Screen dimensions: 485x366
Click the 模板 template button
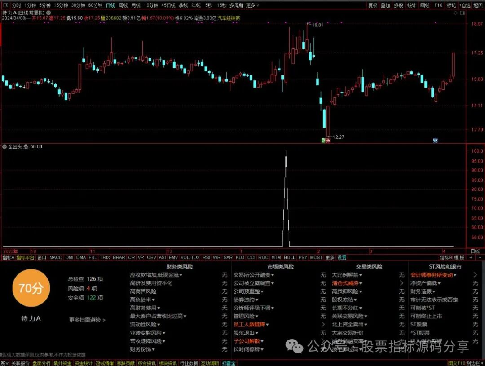point(459,257)
